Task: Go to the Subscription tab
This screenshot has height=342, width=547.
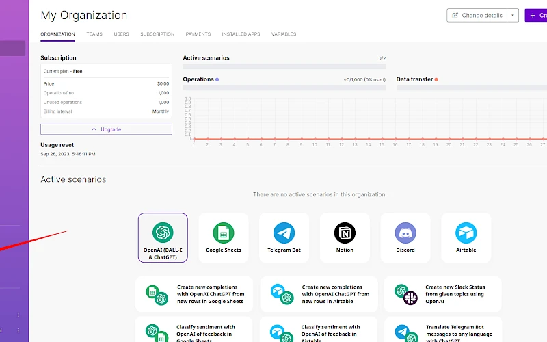Action: [x=157, y=34]
